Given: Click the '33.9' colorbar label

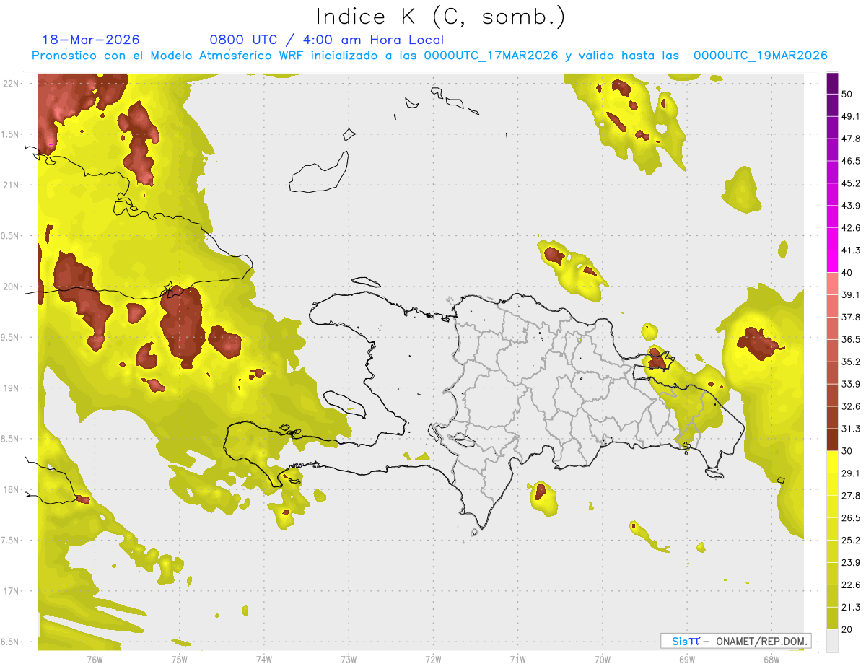Looking at the screenshot, I should click(851, 384).
